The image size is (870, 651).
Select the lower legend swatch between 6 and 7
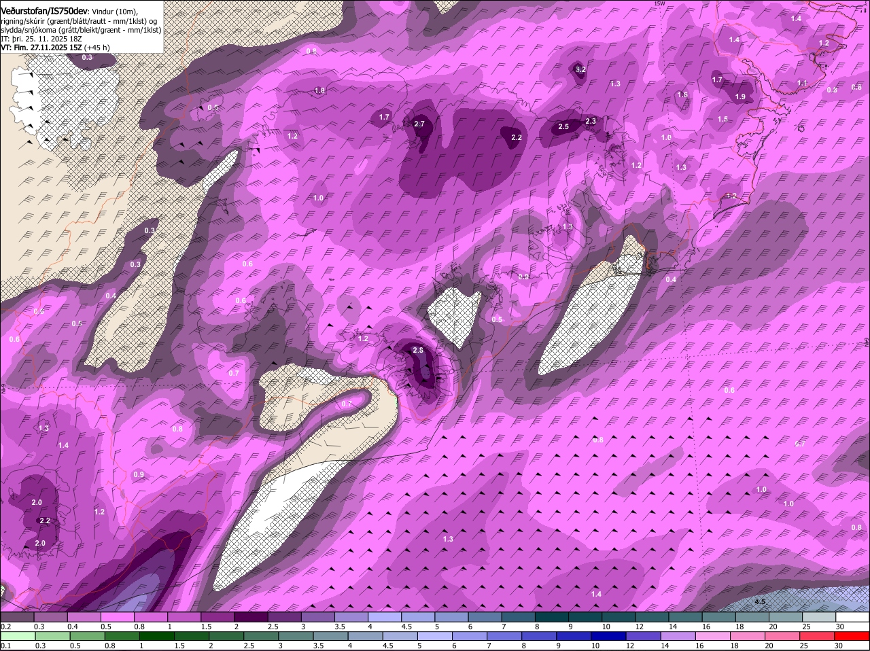(x=471, y=636)
